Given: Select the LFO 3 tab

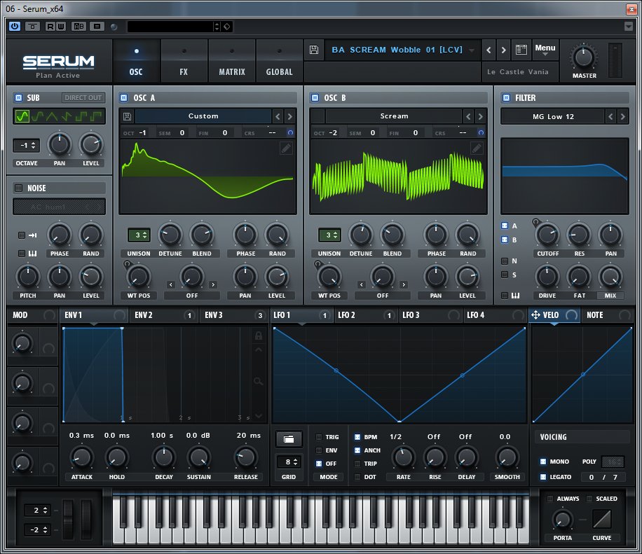Looking at the screenshot, I should [431, 315].
